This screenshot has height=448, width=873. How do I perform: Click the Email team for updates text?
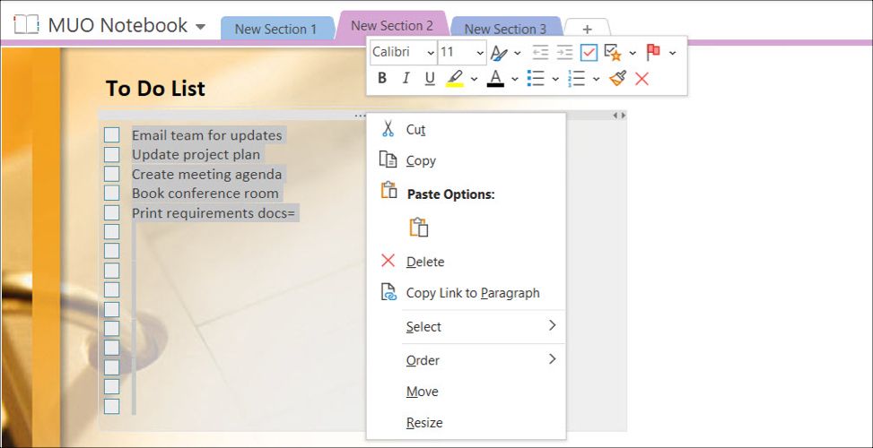[207, 135]
